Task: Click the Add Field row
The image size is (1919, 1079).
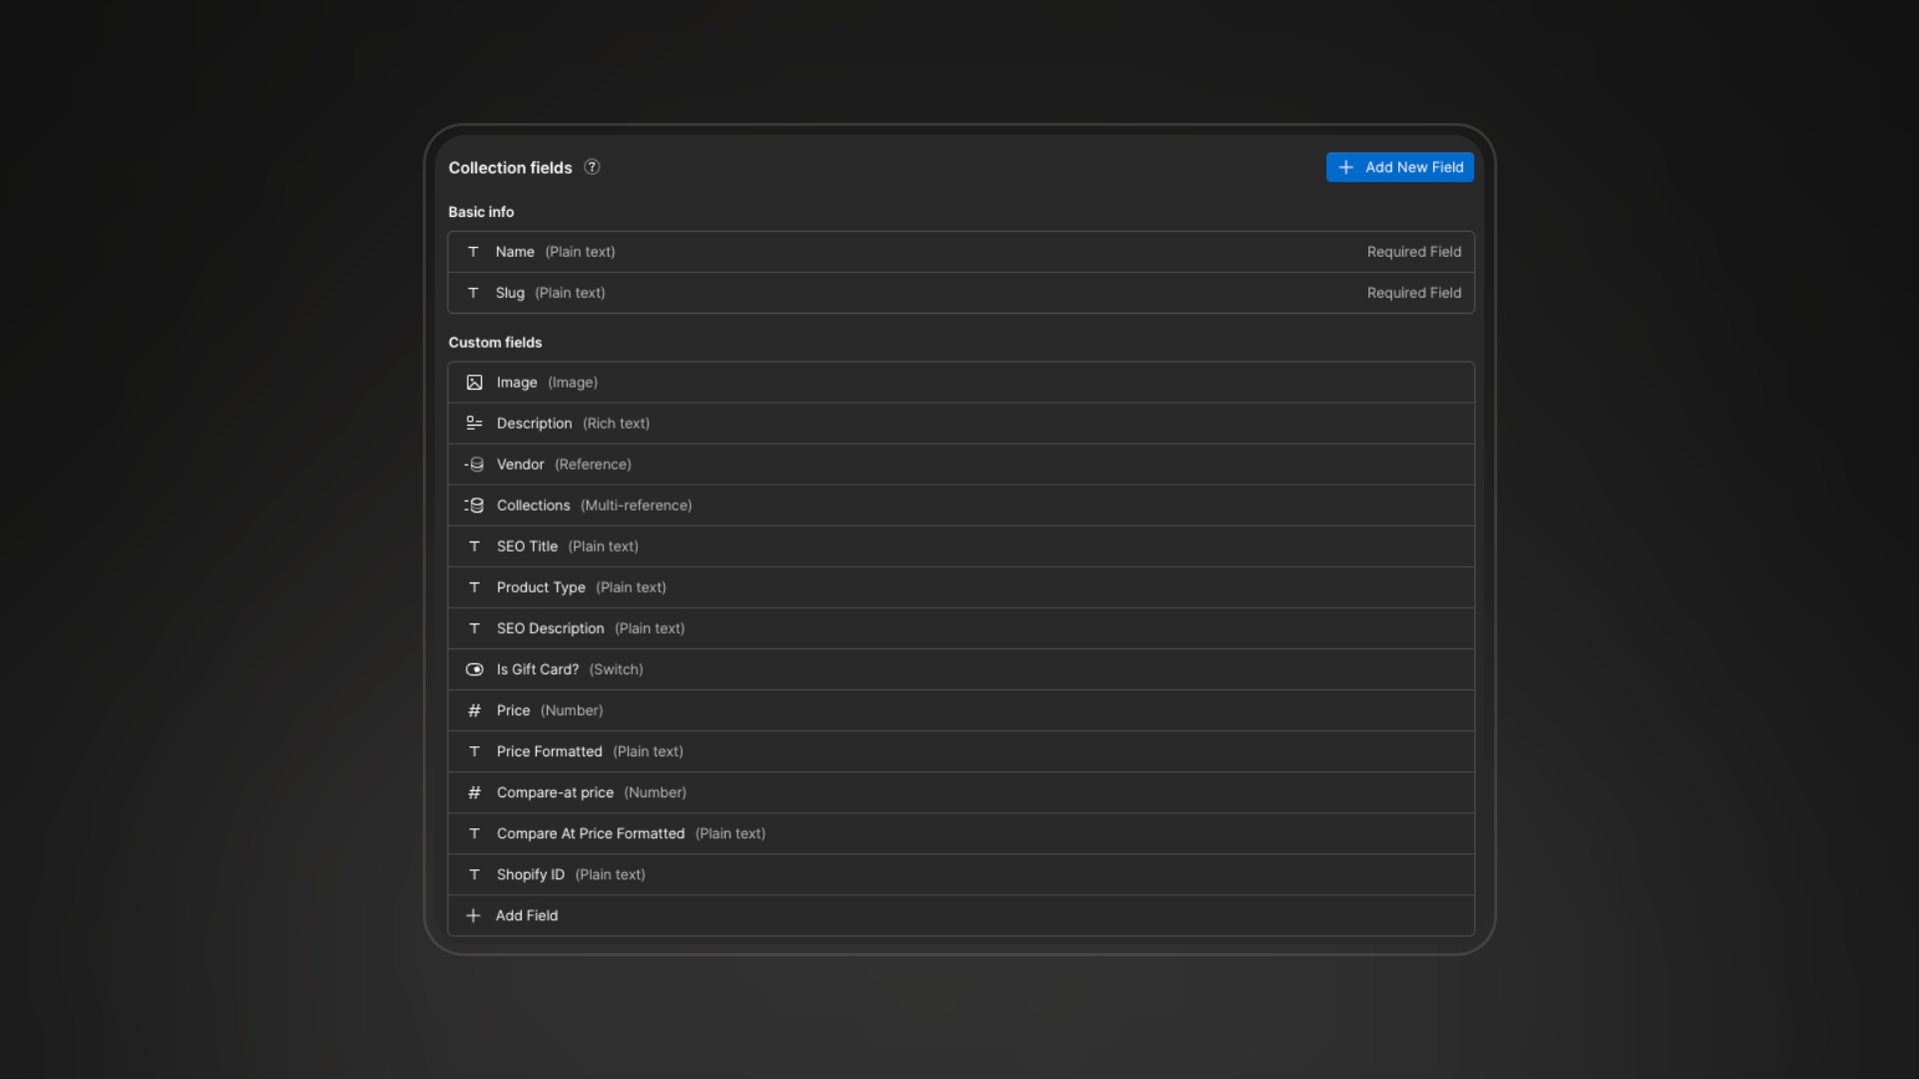Action: tap(961, 915)
